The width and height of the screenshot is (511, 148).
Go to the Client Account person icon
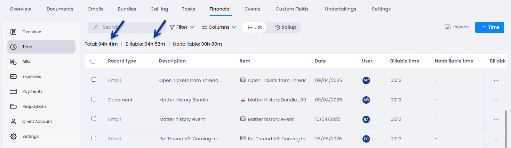pos(13,122)
